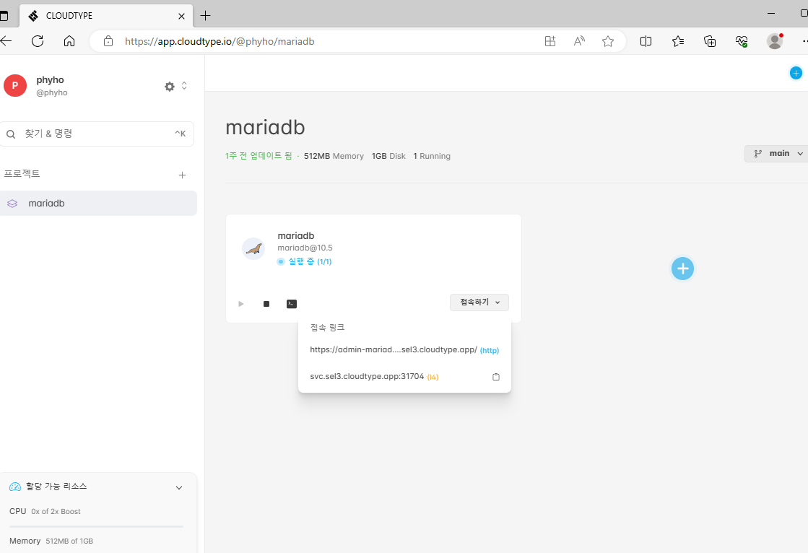Image resolution: width=808 pixels, height=553 pixels.
Task: Activate Read aloud icon
Action: tap(579, 41)
